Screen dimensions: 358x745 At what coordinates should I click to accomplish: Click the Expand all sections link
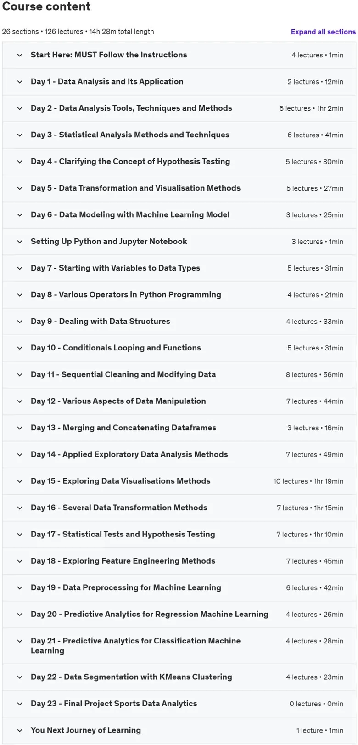[323, 32]
